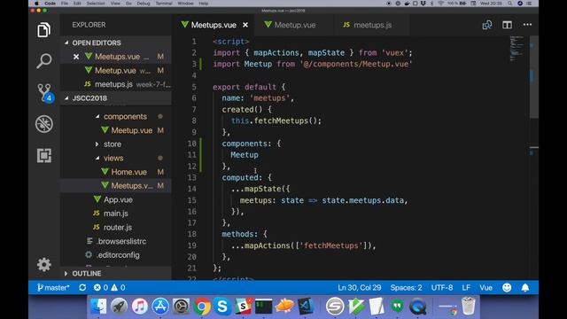Open the Debug view in activity bar

(x=44, y=124)
